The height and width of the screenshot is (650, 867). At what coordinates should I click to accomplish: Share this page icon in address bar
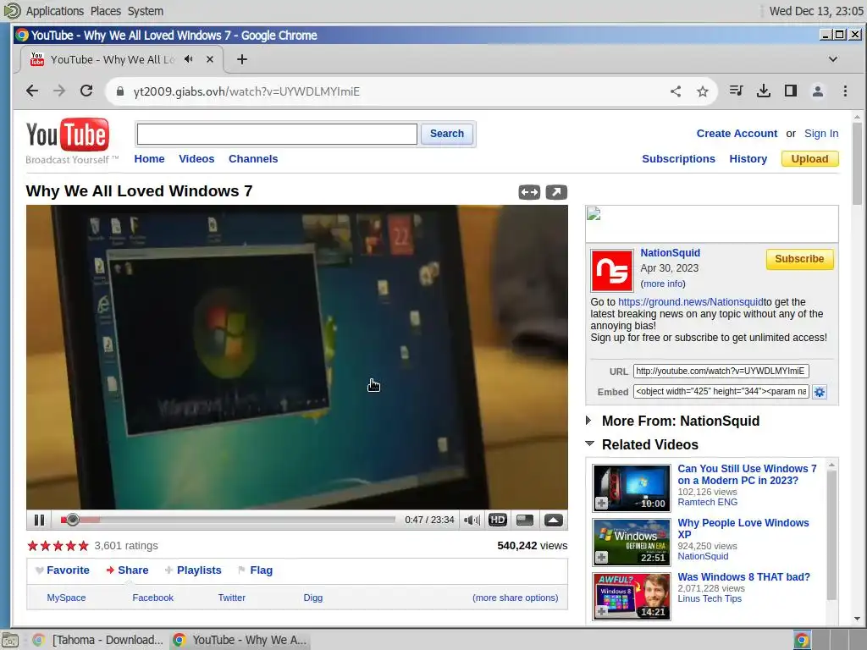coord(676,91)
